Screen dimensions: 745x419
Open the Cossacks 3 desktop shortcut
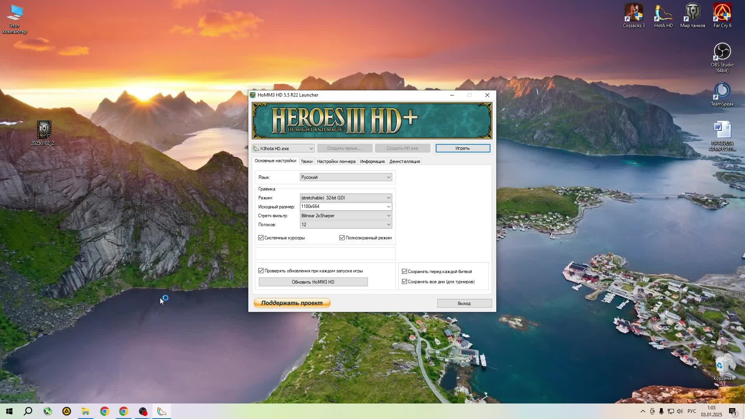634,16
